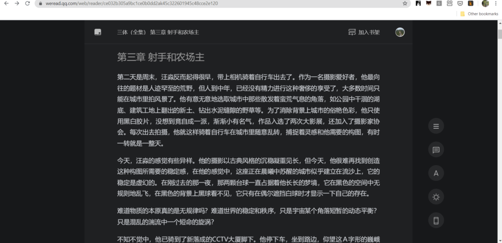
Task: Open the Pocket save extension
Action: 460,3
